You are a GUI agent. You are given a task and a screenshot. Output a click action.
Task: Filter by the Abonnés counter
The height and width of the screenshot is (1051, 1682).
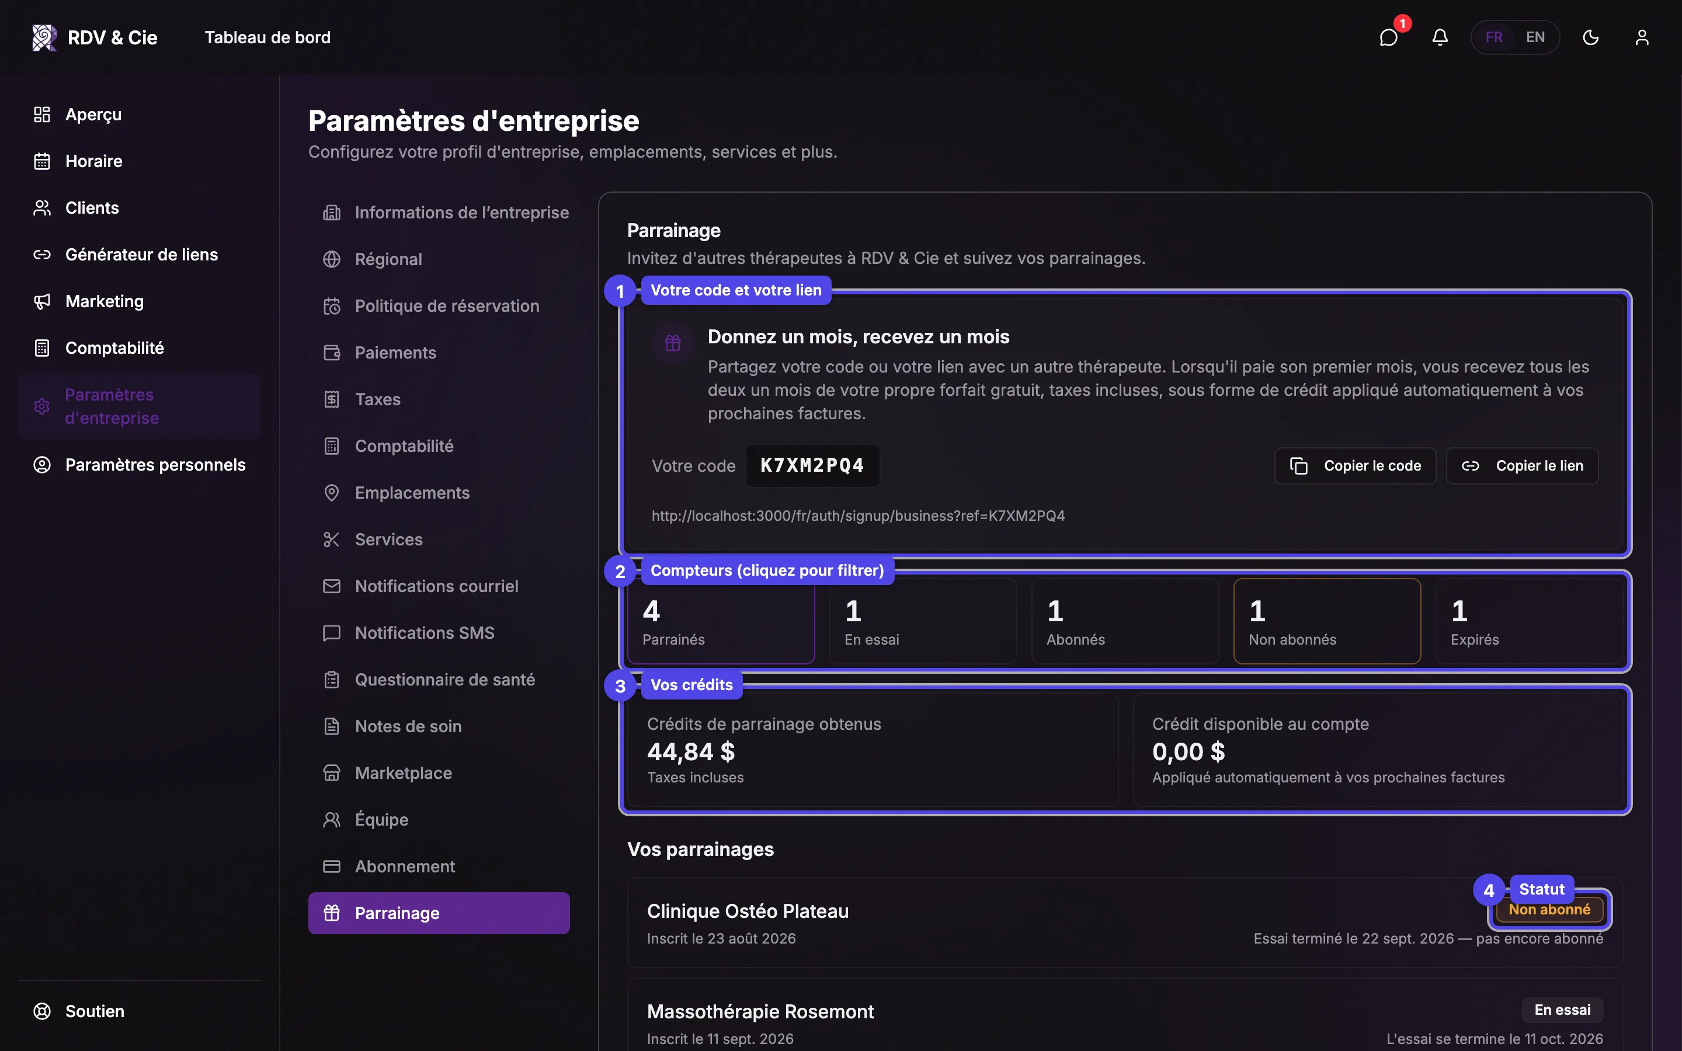click(1125, 621)
